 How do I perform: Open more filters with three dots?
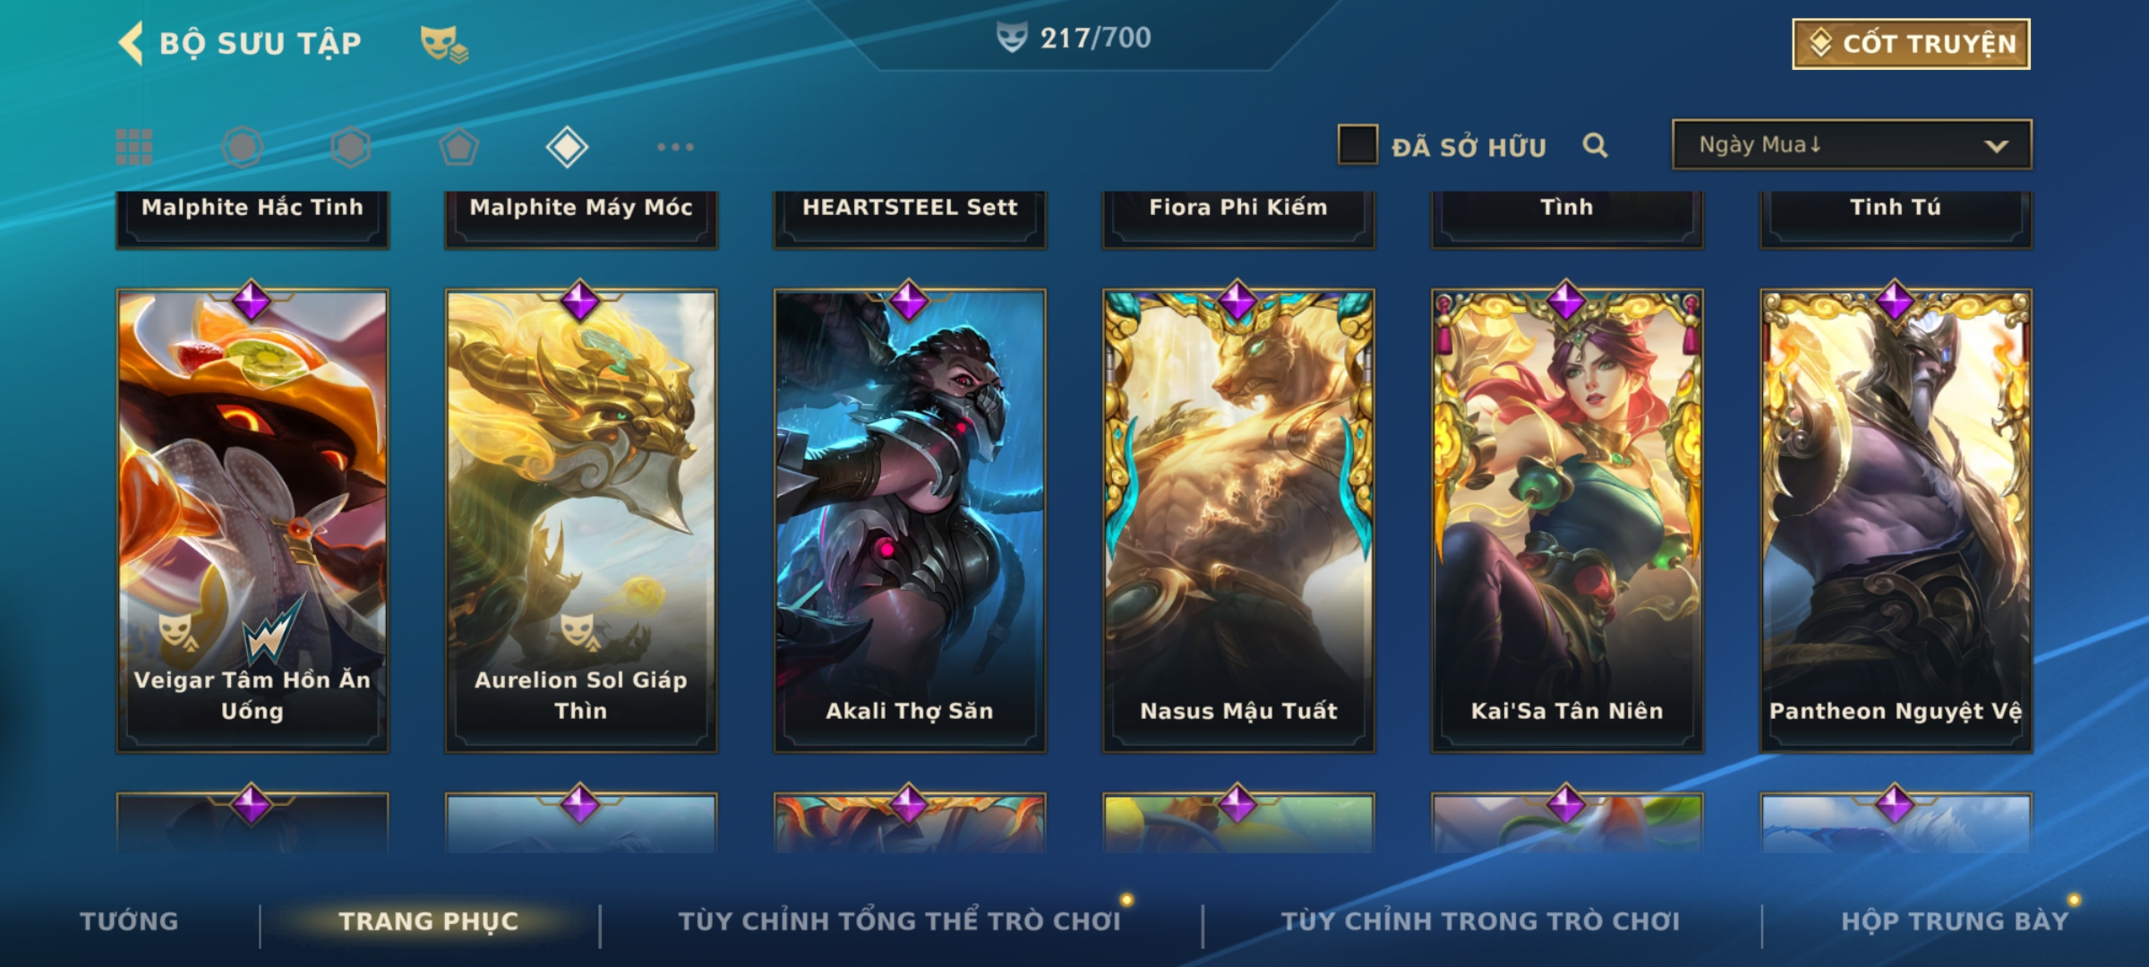[x=675, y=147]
